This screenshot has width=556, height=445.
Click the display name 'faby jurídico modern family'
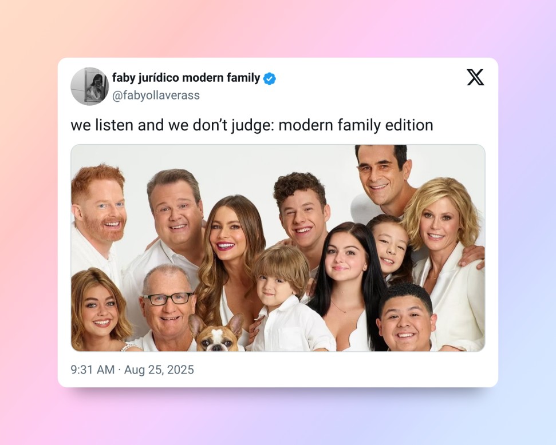[x=186, y=77]
